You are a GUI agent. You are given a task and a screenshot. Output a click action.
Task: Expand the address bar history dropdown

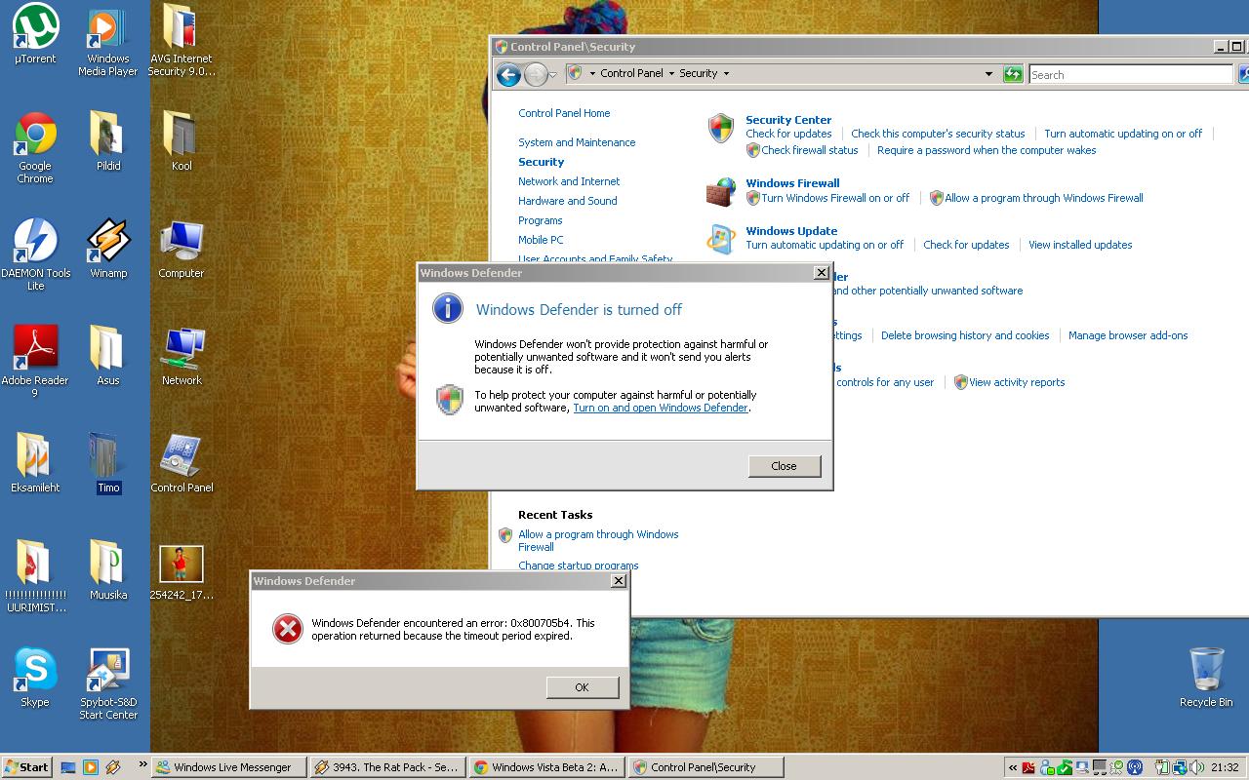(x=988, y=74)
